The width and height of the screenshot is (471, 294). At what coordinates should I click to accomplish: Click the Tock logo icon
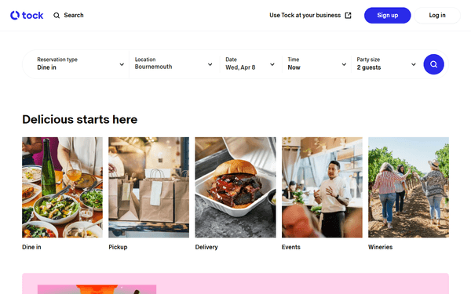point(15,16)
